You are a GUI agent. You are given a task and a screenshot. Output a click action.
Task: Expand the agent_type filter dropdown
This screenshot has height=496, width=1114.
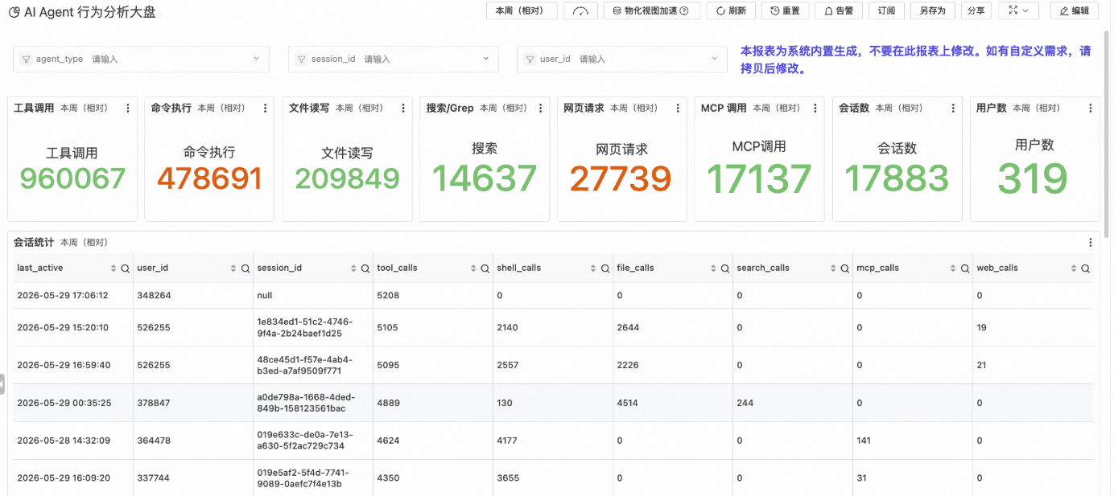[142, 59]
